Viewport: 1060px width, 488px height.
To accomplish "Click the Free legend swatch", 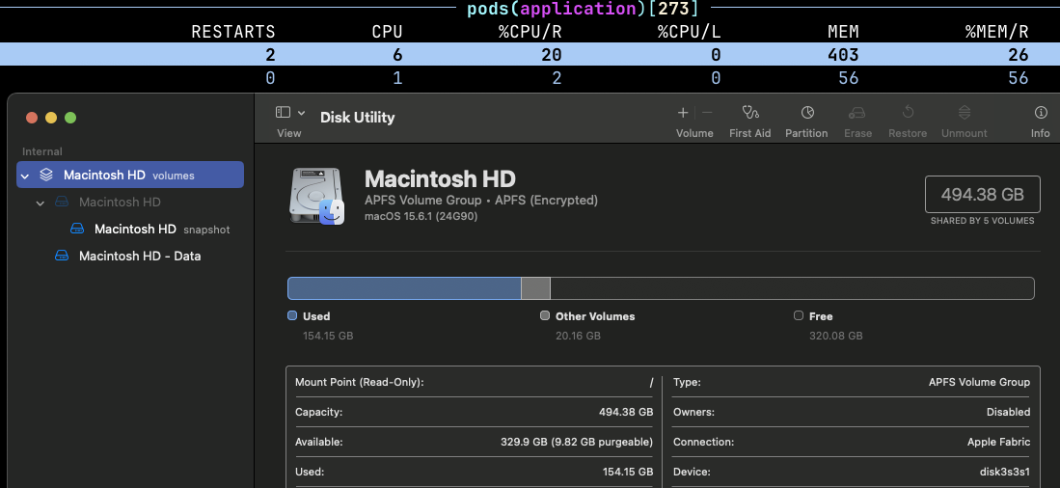I will [x=799, y=315].
